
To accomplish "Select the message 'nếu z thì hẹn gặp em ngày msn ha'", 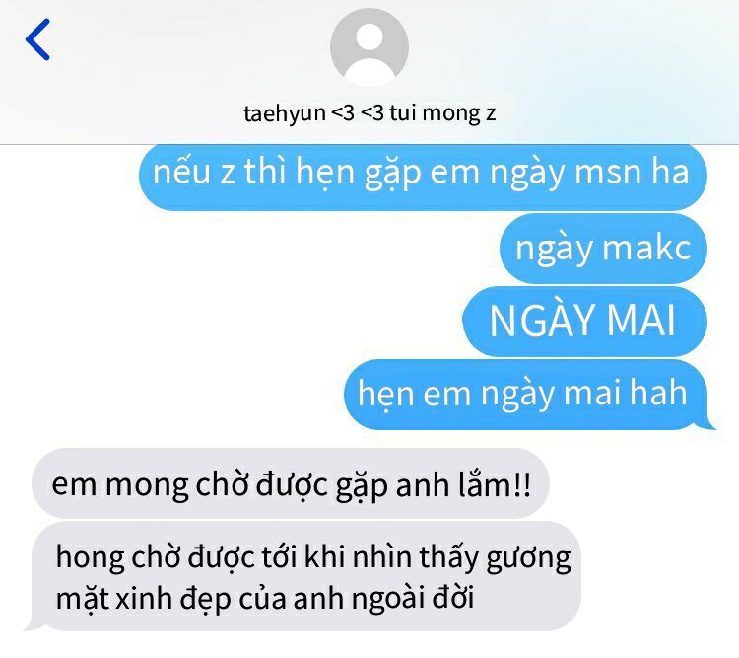I will 423,177.
